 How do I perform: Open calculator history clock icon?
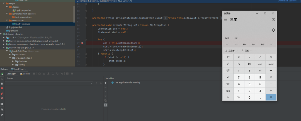(274, 20)
